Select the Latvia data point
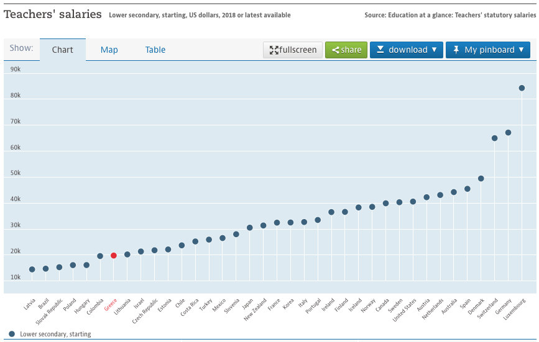This screenshot has height=342, width=539. (32, 269)
